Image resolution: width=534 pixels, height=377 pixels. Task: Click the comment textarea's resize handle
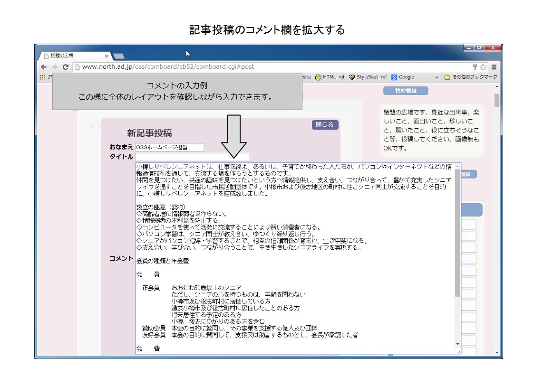click(458, 351)
